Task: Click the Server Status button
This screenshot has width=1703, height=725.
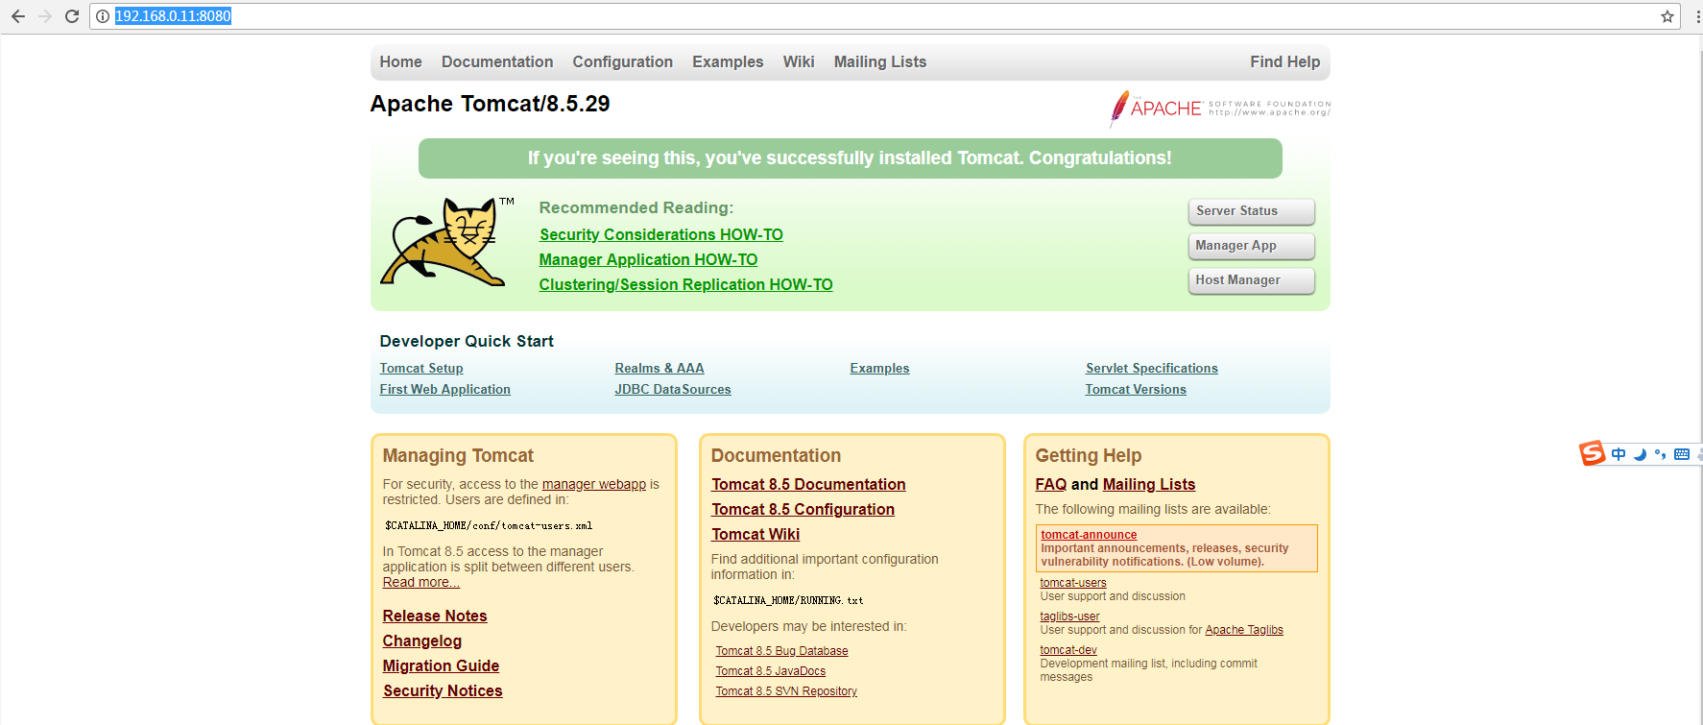Action: (1251, 211)
